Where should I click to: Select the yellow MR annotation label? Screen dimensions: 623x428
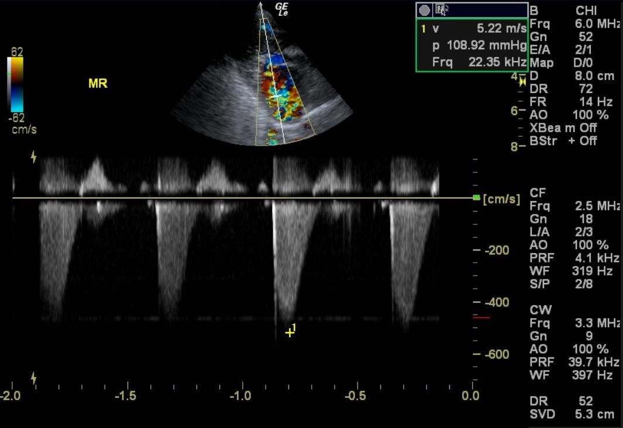coord(98,84)
